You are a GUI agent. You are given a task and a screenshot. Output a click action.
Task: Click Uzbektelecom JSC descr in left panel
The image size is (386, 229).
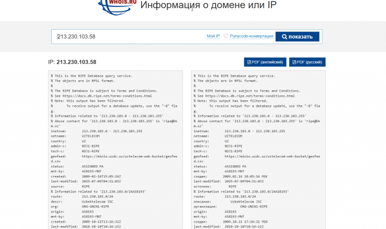98,201
